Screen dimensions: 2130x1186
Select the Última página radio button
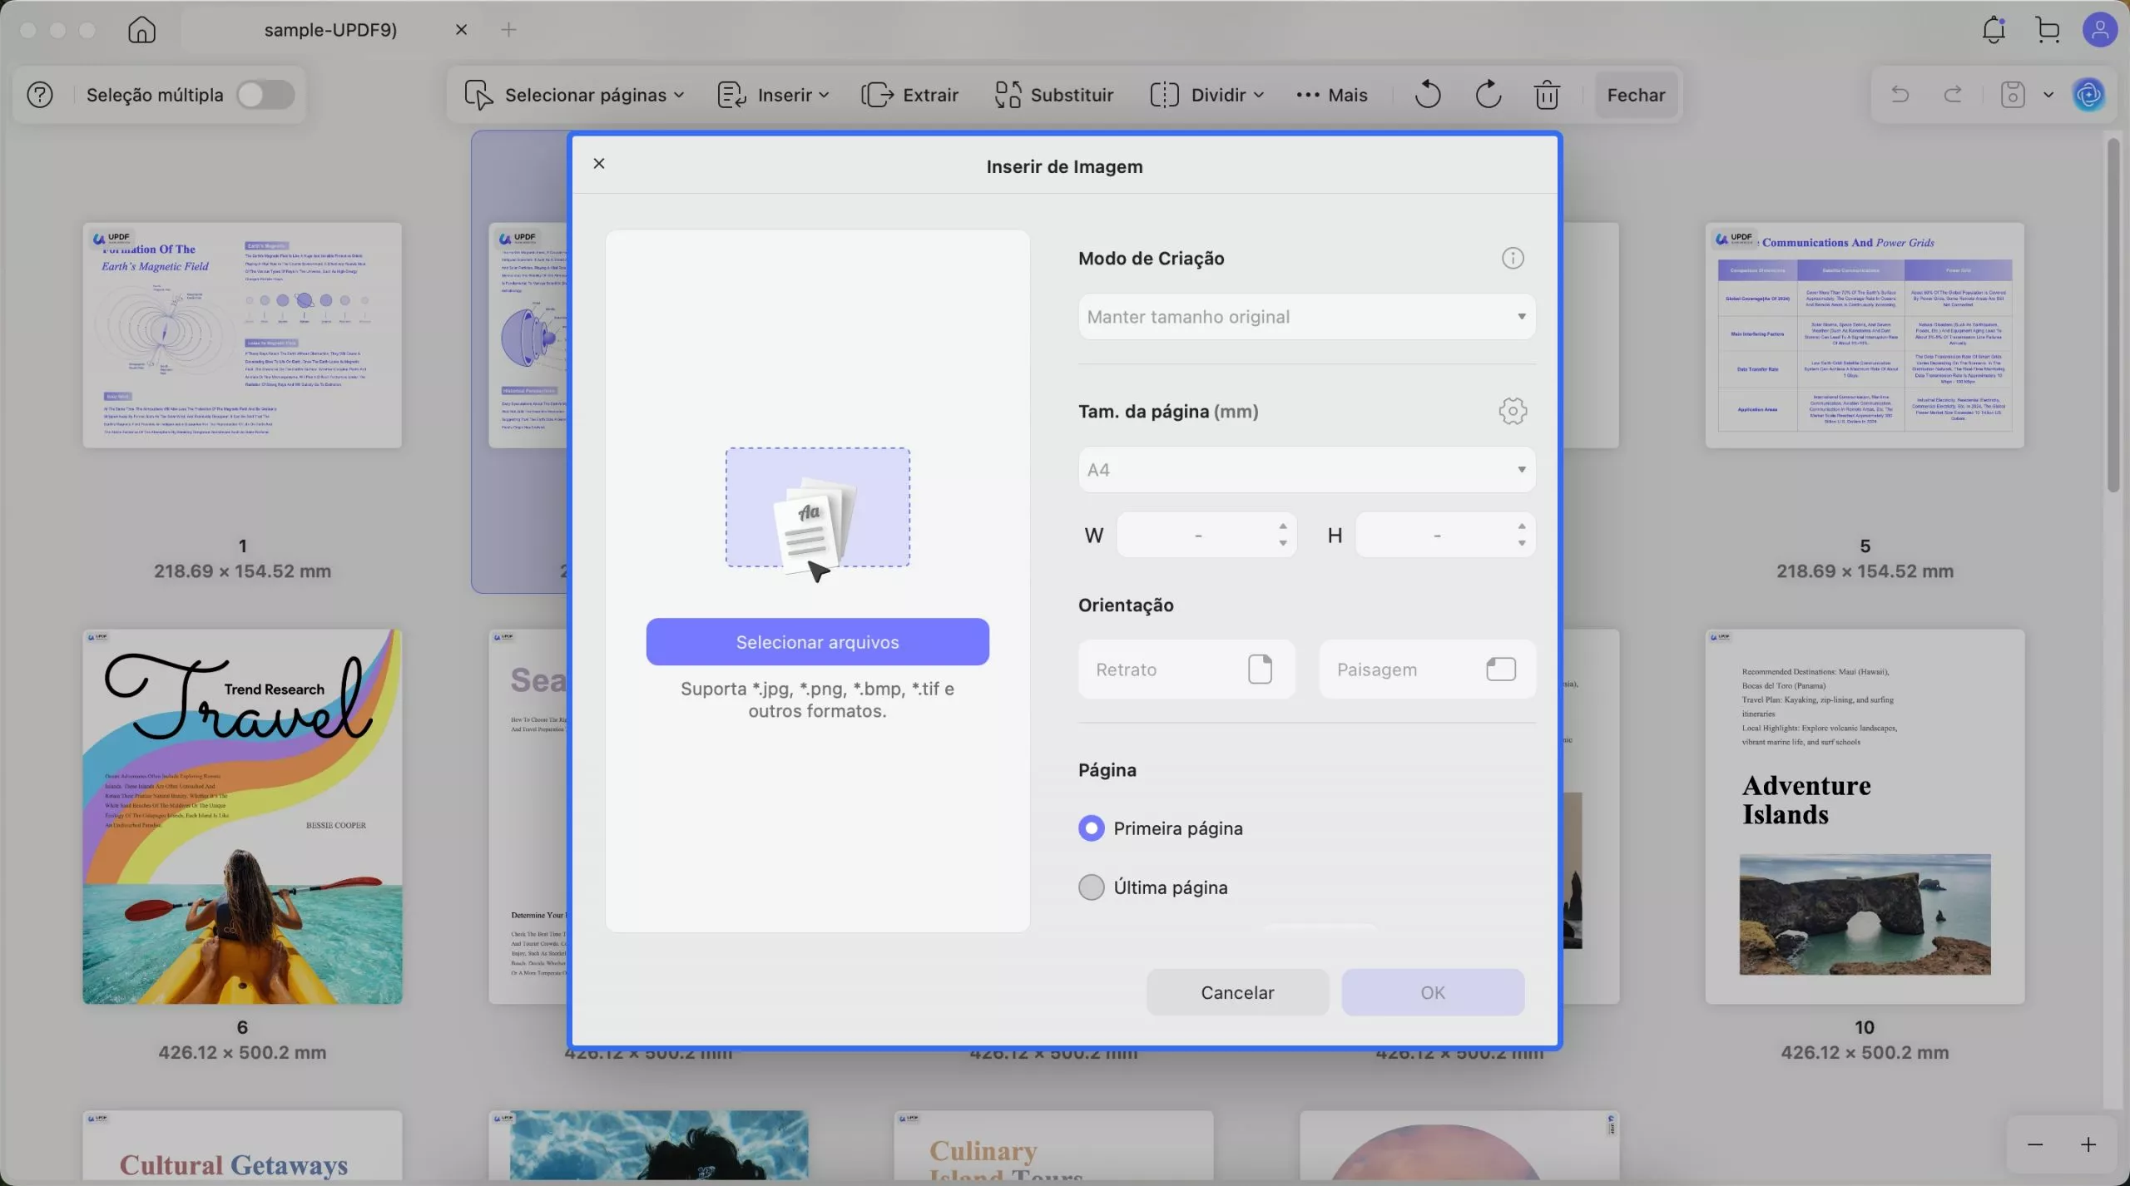click(1091, 887)
